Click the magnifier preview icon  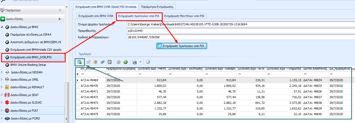[148, 62]
